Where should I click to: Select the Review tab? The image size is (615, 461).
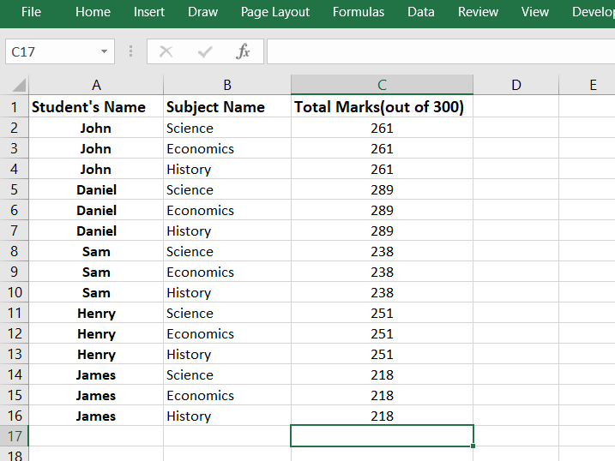click(478, 12)
